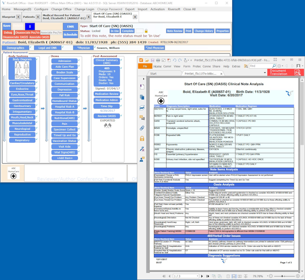The image size is (305, 280).
Task: Open quick access toolbar customize dropdown
Action: coord(191,60)
